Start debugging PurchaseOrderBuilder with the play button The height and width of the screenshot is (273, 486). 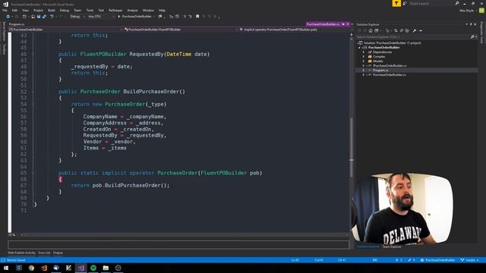pyautogui.click(x=134, y=17)
